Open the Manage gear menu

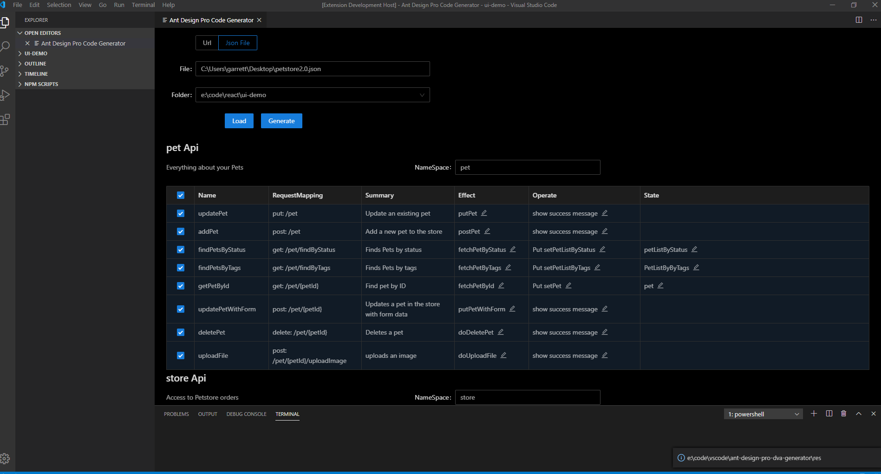pos(5,459)
